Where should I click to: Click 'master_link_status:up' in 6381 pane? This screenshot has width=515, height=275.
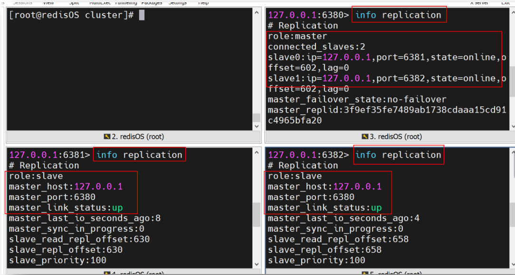click(66, 208)
